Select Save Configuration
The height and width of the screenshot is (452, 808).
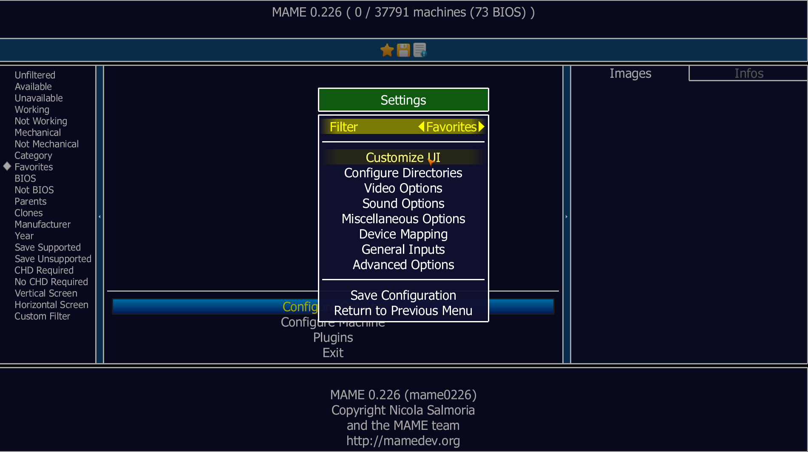[x=403, y=295]
